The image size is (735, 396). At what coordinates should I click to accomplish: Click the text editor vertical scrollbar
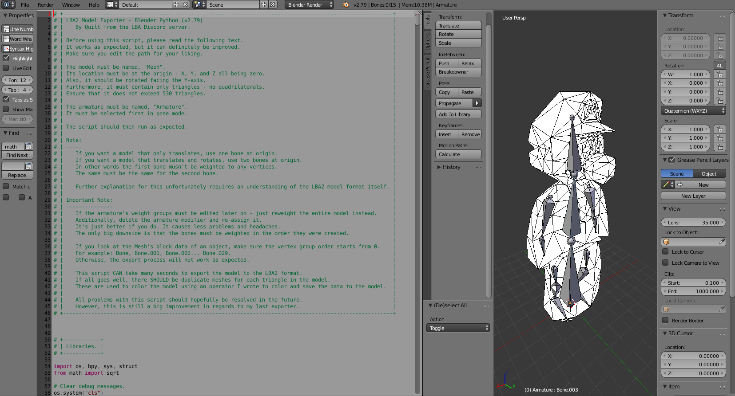coord(417,20)
